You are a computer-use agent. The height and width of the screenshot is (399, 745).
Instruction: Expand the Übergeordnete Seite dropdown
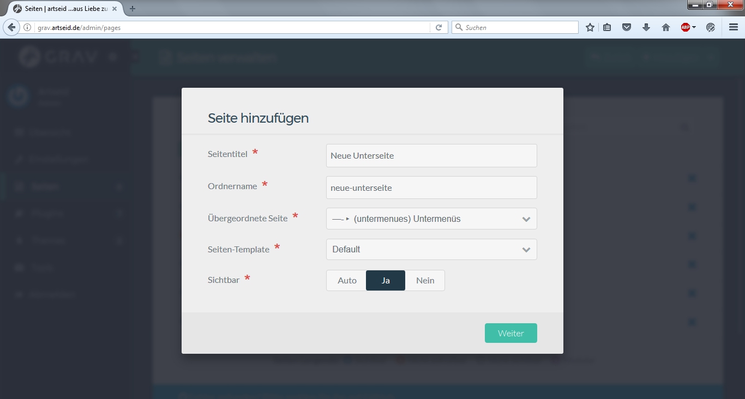point(431,219)
